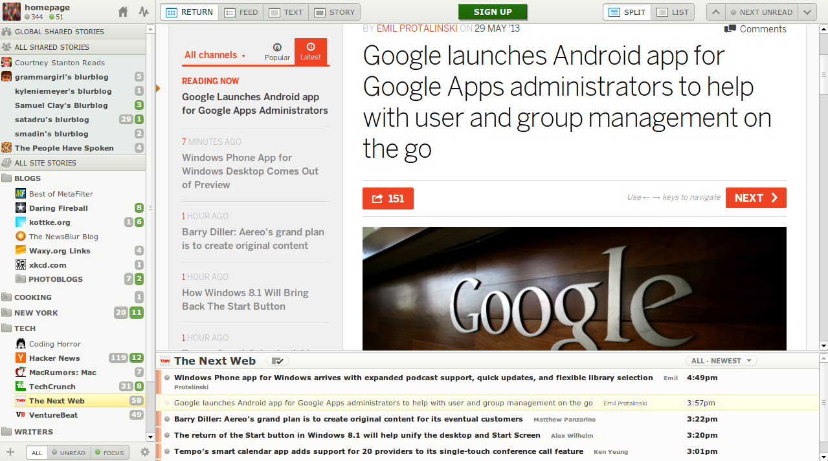Open Windows Phone App for Desktop article link
828x461 pixels.
251,171
